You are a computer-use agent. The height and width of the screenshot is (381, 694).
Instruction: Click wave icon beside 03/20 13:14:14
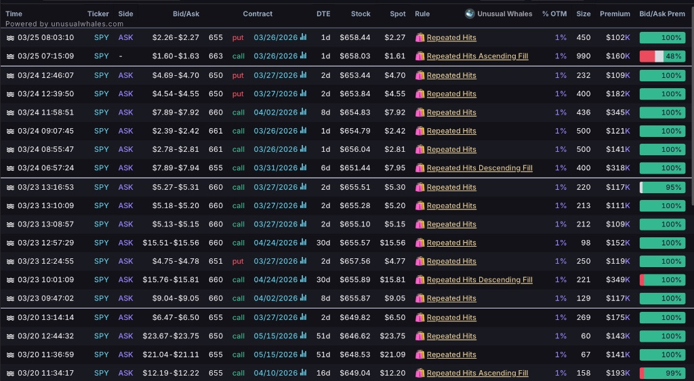pos(10,318)
